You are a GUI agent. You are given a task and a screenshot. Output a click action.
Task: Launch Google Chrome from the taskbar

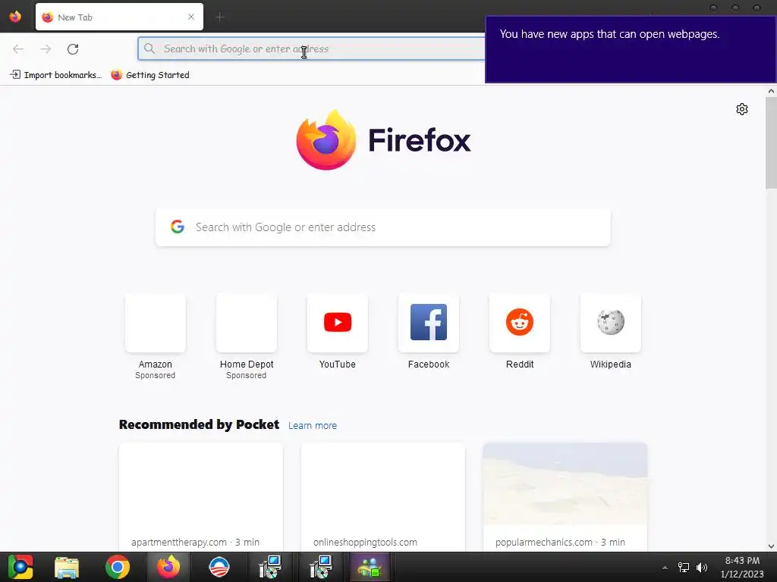point(118,567)
